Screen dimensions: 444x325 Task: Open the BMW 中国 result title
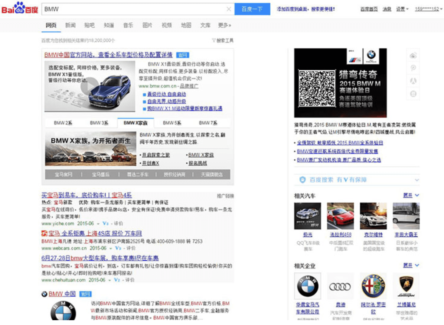coord(62,294)
